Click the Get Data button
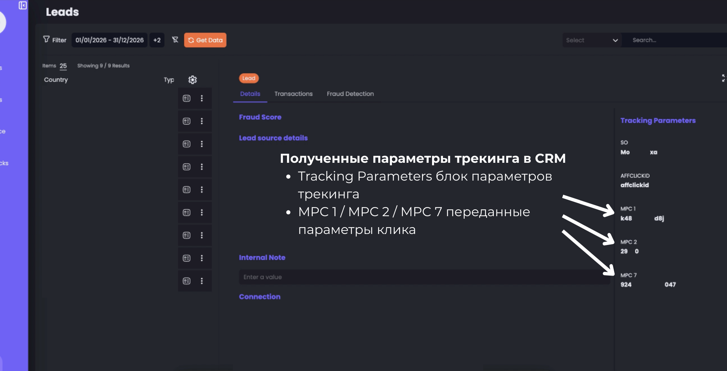This screenshot has width=727, height=371. pyautogui.click(x=205, y=40)
